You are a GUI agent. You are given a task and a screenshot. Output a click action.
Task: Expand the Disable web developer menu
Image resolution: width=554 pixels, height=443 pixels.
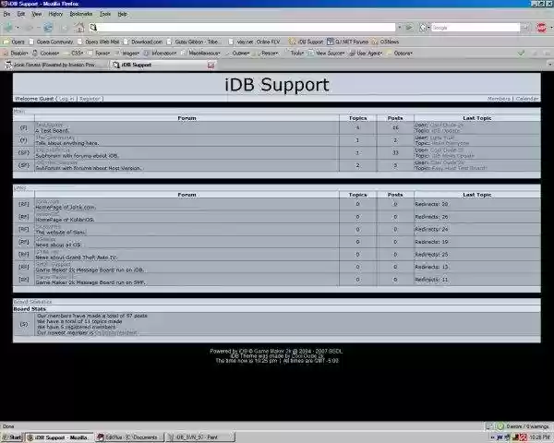pyautogui.click(x=16, y=53)
